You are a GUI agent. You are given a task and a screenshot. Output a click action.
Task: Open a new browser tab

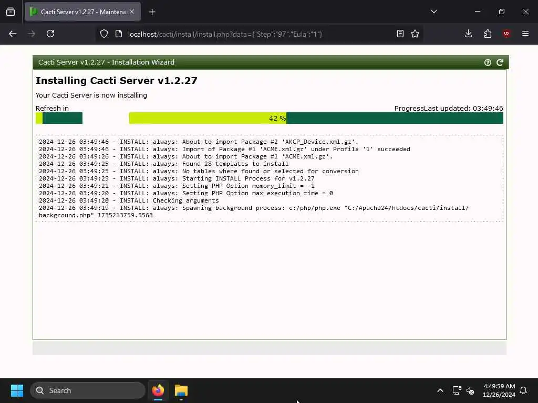(x=152, y=12)
